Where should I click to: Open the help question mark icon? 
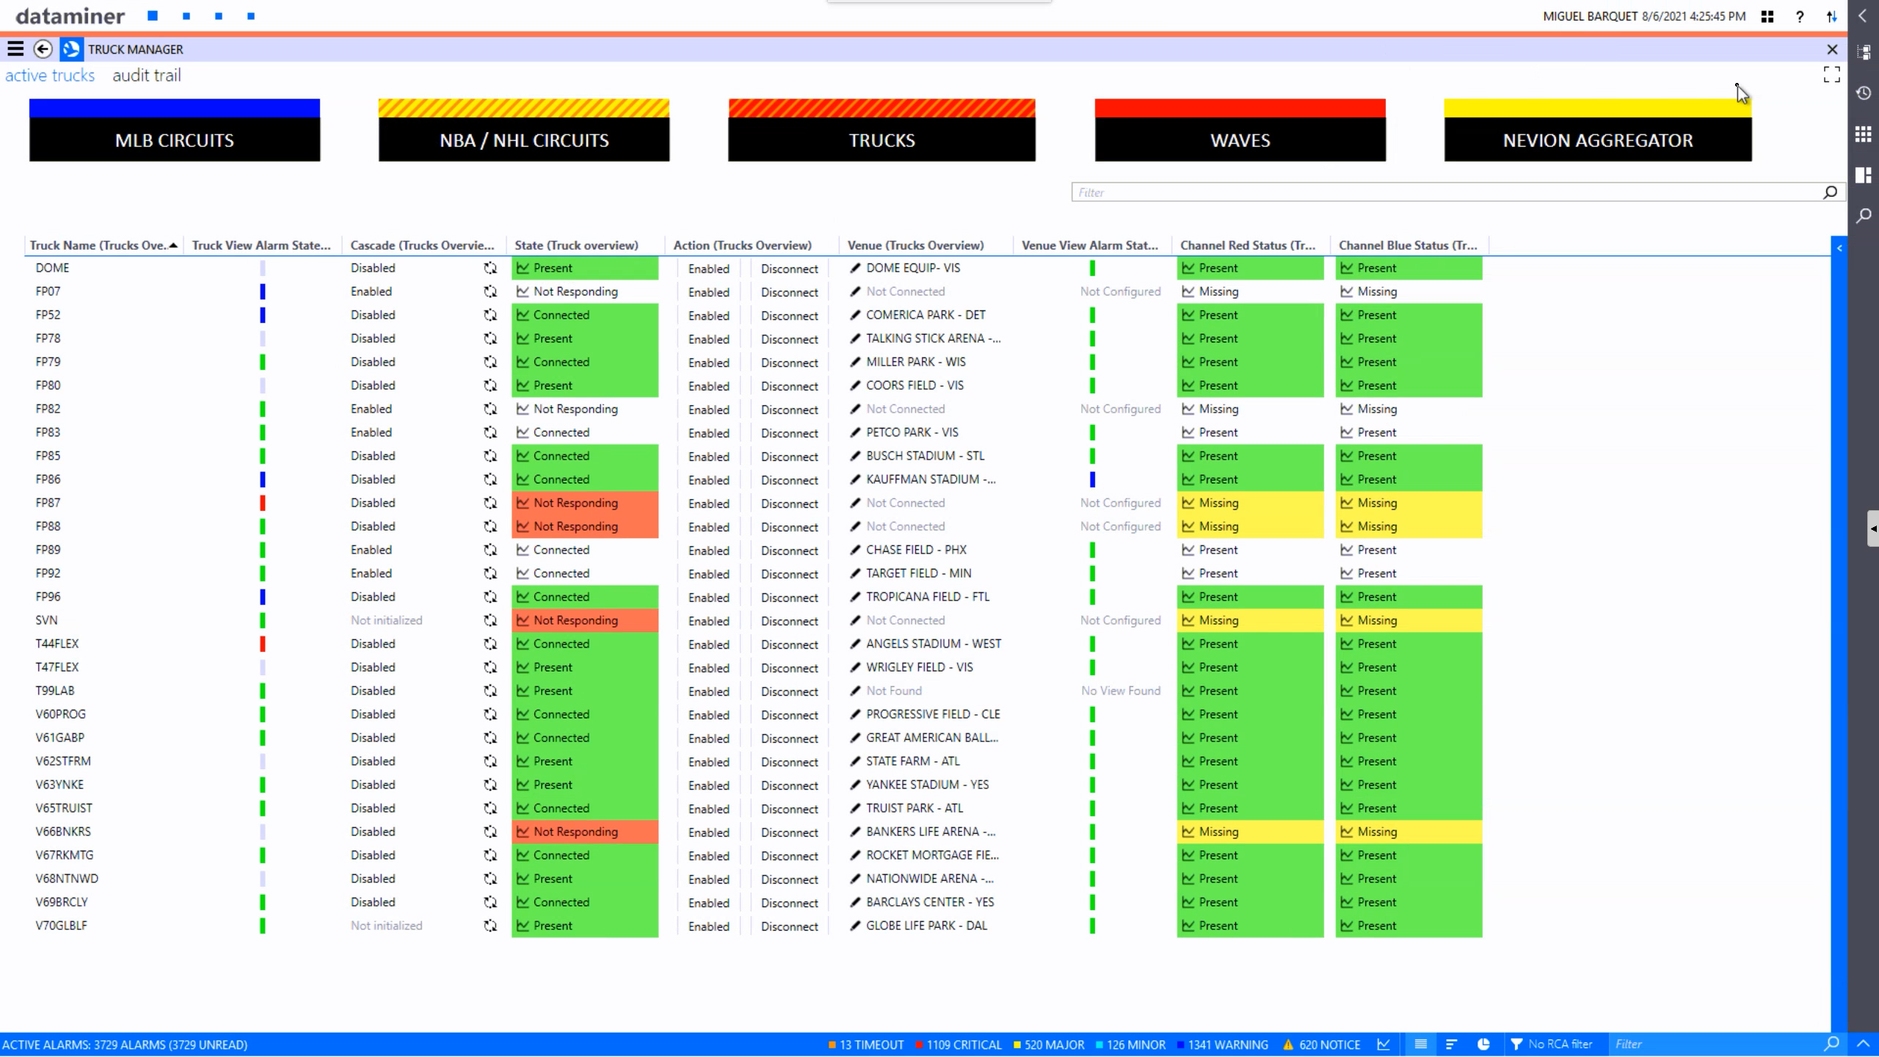[1800, 16]
